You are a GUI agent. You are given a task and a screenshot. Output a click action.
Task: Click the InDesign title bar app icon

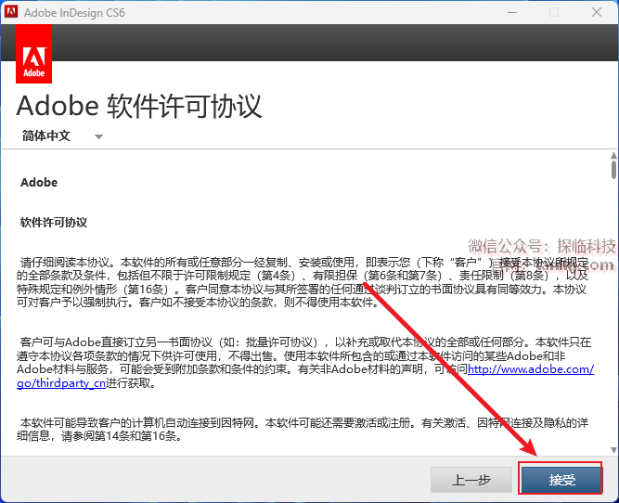click(x=11, y=12)
